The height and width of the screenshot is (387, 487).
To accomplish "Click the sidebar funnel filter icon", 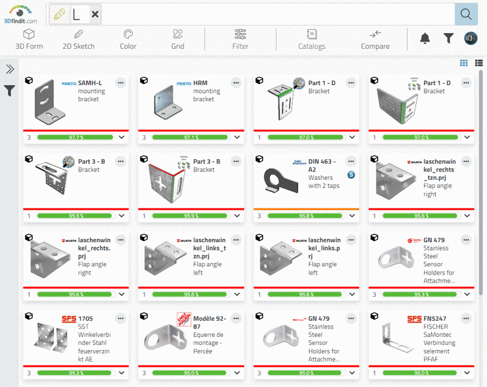I will point(10,91).
